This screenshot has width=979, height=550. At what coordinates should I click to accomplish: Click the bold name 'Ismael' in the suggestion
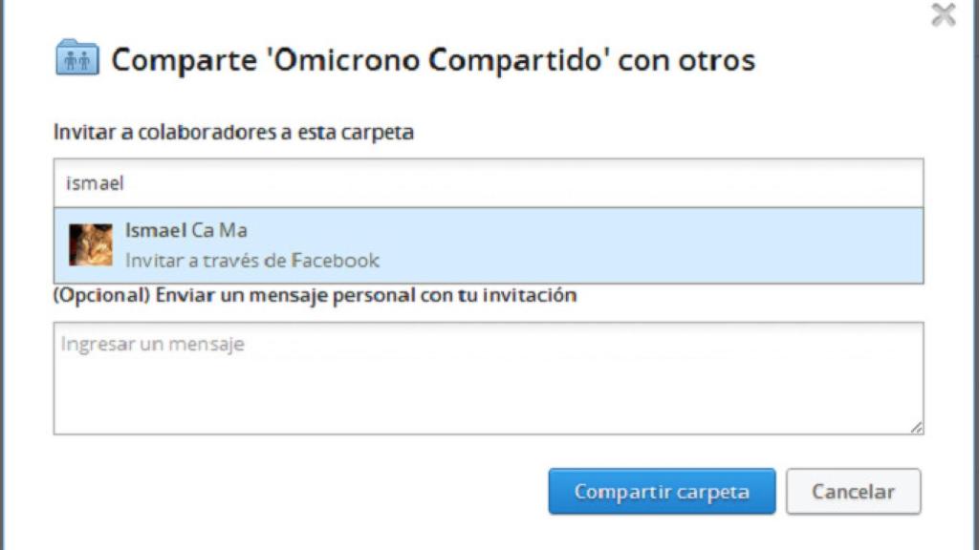click(158, 230)
